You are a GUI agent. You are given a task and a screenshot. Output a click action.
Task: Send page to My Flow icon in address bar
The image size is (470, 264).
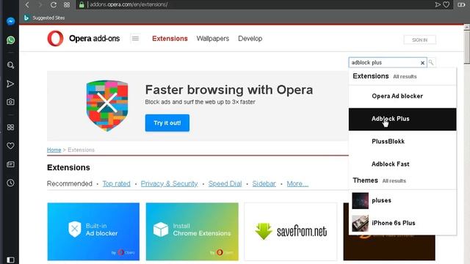pyautogui.click(x=438, y=4)
